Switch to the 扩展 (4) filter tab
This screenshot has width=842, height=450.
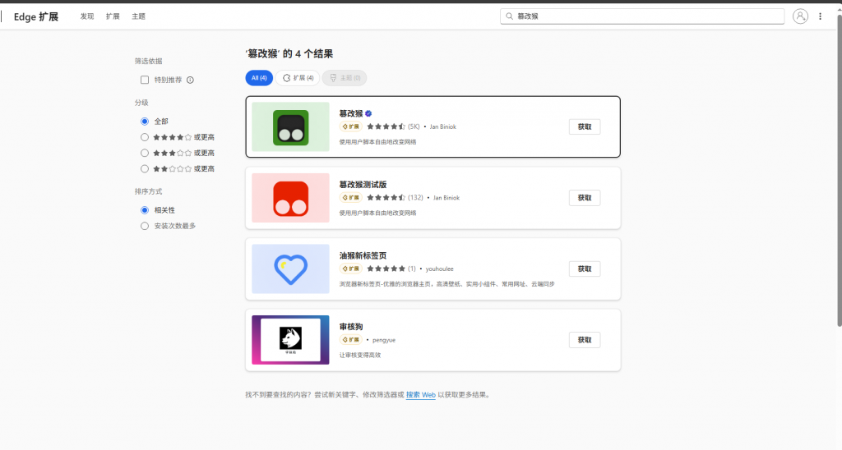click(298, 78)
